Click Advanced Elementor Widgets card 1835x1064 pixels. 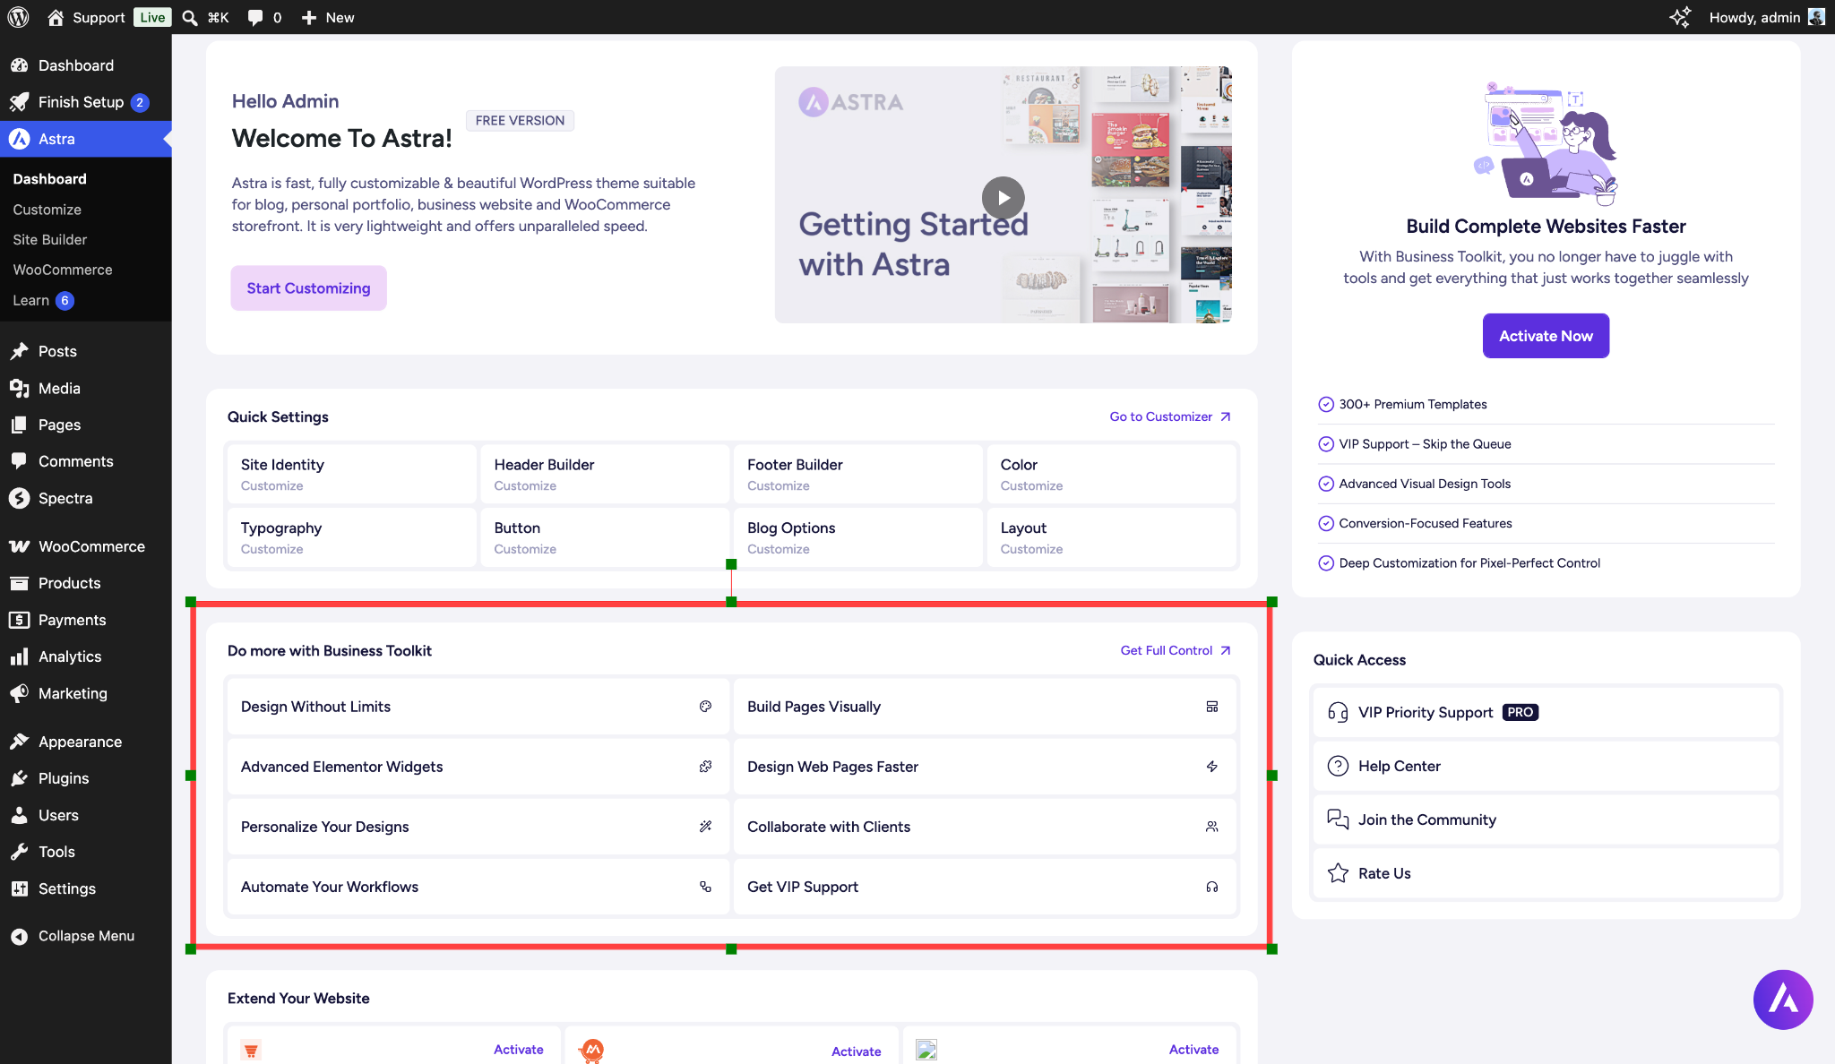(478, 767)
